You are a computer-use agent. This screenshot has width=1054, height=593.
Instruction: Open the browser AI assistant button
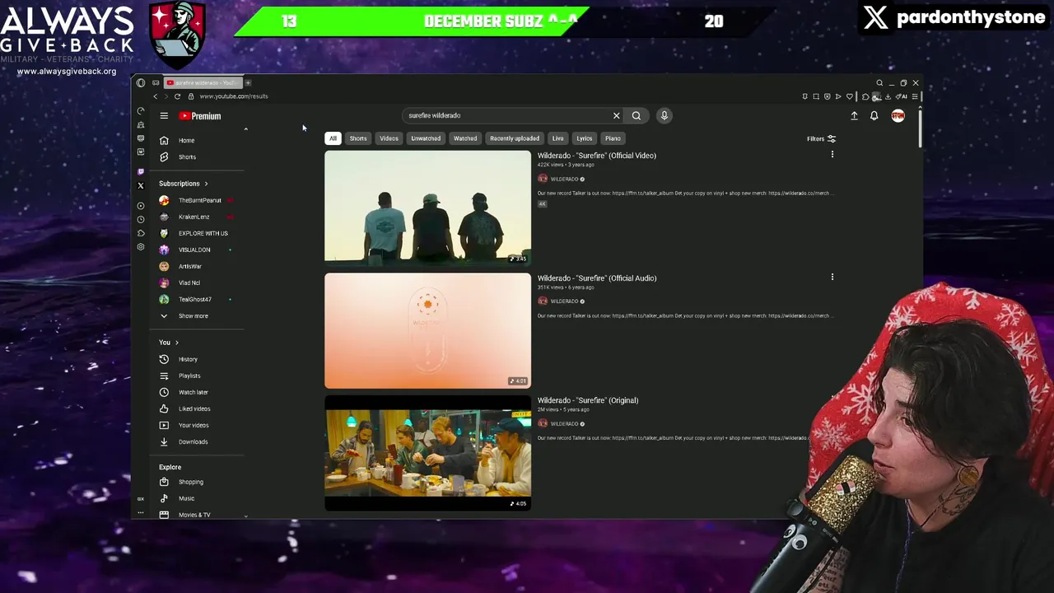pos(902,96)
